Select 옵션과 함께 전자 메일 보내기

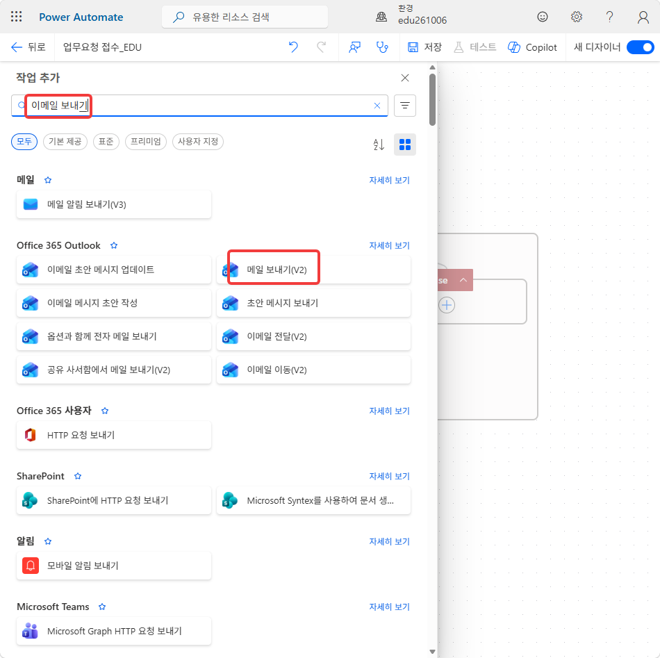(114, 336)
